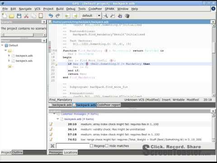Image resolution: width=217 pixels, height=163 pixels.
Task: Open the default build mode dropdown
Action: [91, 15]
